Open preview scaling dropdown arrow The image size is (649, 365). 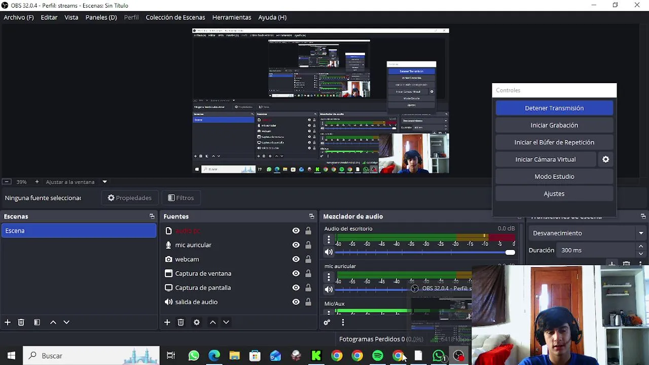(x=104, y=181)
